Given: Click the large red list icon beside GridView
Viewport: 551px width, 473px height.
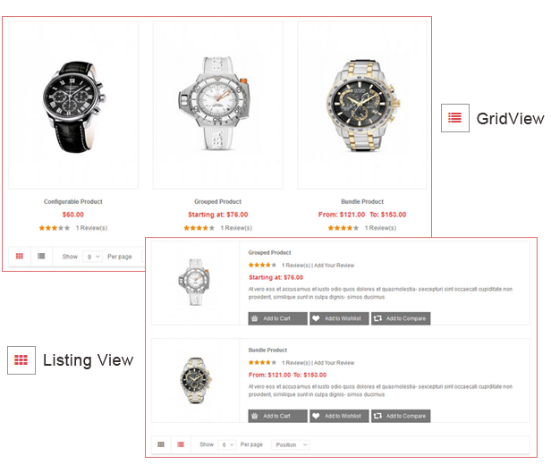Looking at the screenshot, I should 454,118.
